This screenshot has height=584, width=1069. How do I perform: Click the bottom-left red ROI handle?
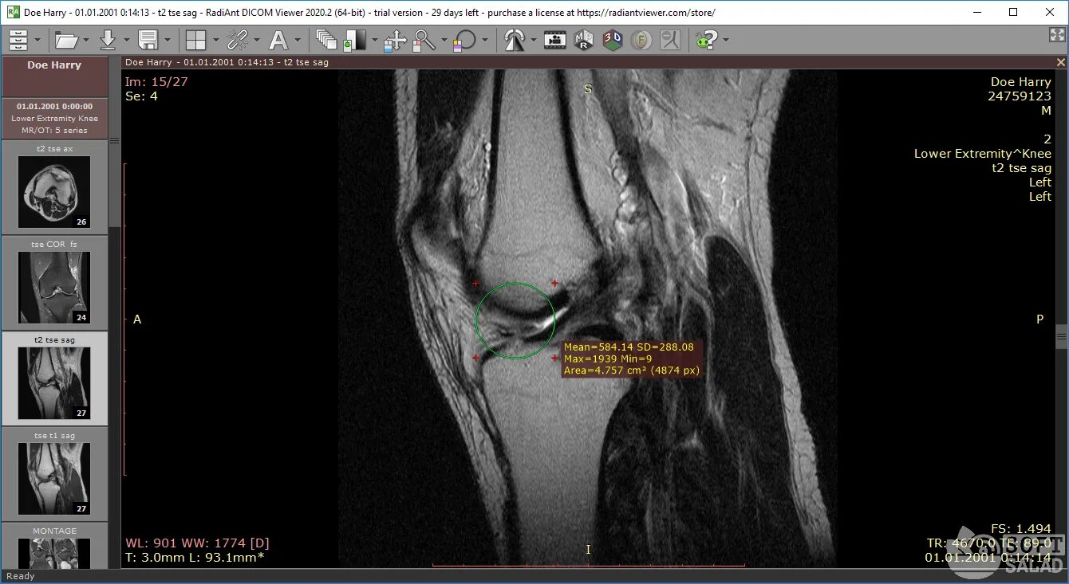tap(476, 359)
